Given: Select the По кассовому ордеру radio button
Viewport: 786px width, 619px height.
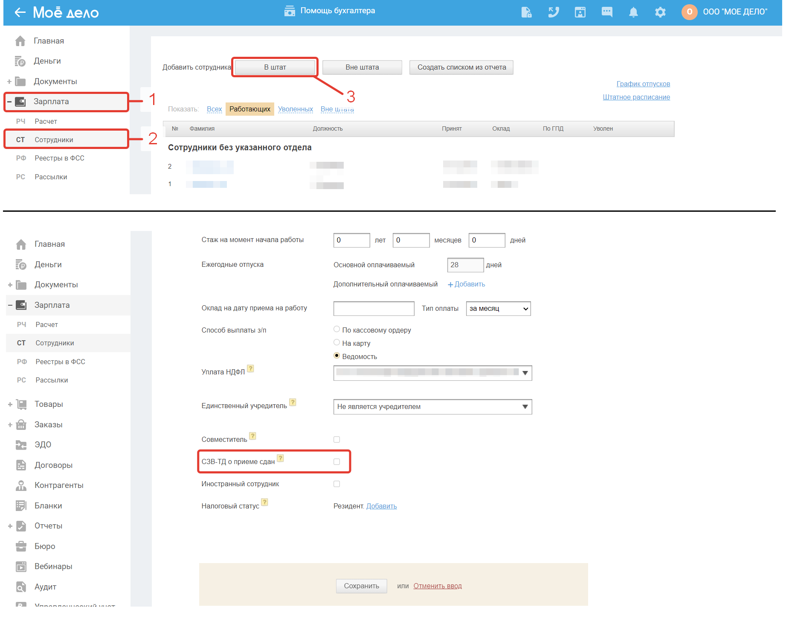Looking at the screenshot, I should 337,329.
